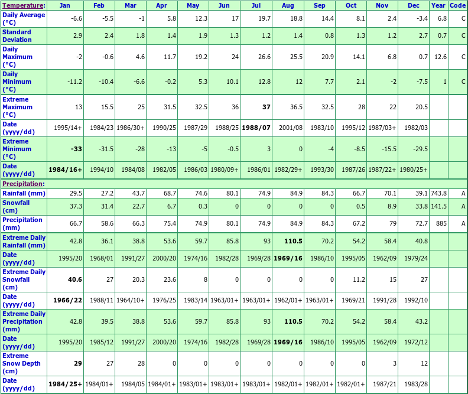Select the Extreme Maximum (°C) row label
Image resolution: width=468 pixels, height=394 pixels.
pyautogui.click(x=17, y=107)
